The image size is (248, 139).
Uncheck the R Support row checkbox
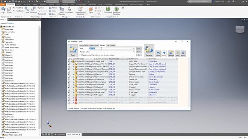69,95
